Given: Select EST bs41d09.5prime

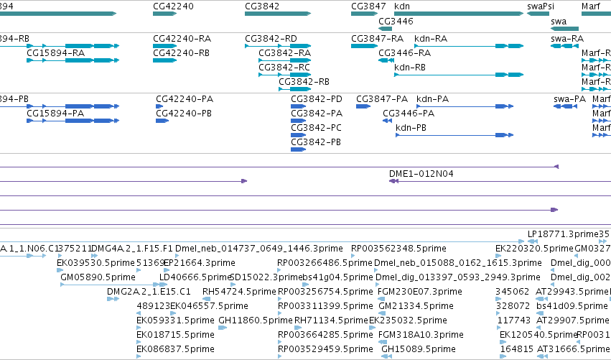Looking at the screenshot, I should (572, 306).
